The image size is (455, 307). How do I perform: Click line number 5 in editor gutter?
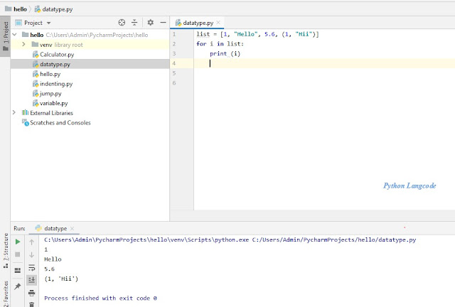(174, 73)
